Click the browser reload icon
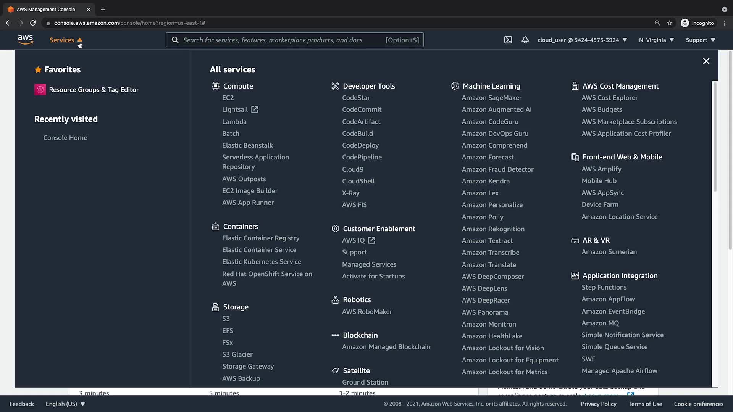This screenshot has height=412, width=733. tap(33, 23)
